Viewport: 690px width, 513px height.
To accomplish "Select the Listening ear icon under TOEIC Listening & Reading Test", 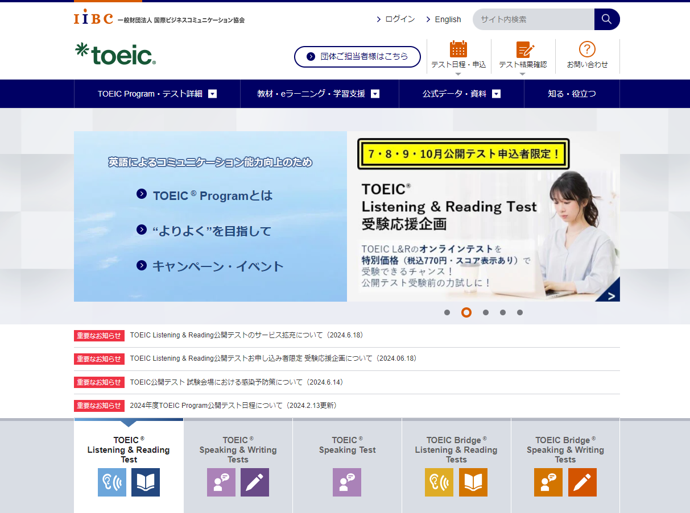I will [112, 482].
